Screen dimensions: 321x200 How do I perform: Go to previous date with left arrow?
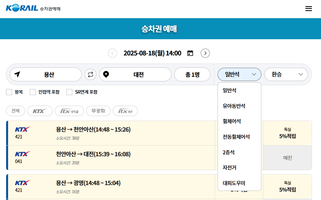tap(113, 53)
